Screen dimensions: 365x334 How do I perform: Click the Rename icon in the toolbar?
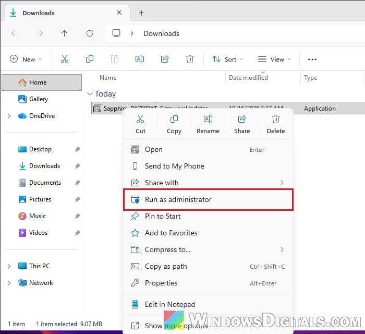click(x=140, y=59)
